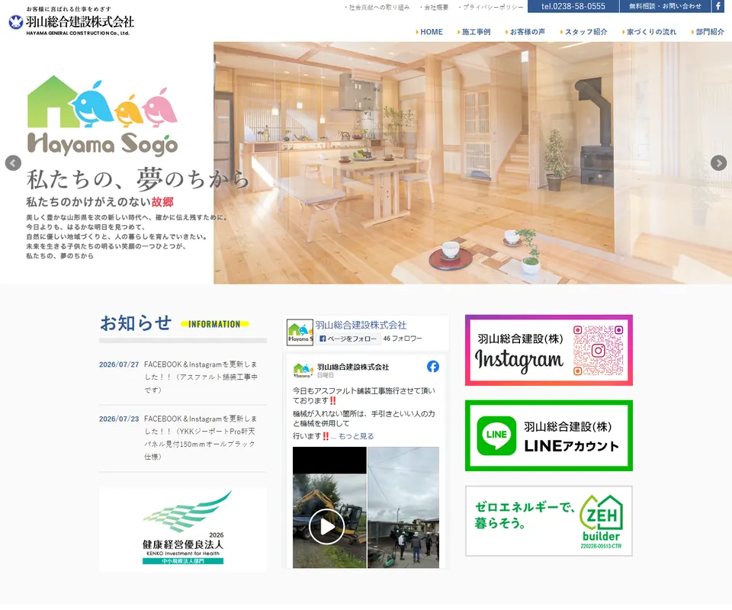Open the right-hand construction site photo
The width and height of the screenshot is (732, 610).
[x=403, y=507]
